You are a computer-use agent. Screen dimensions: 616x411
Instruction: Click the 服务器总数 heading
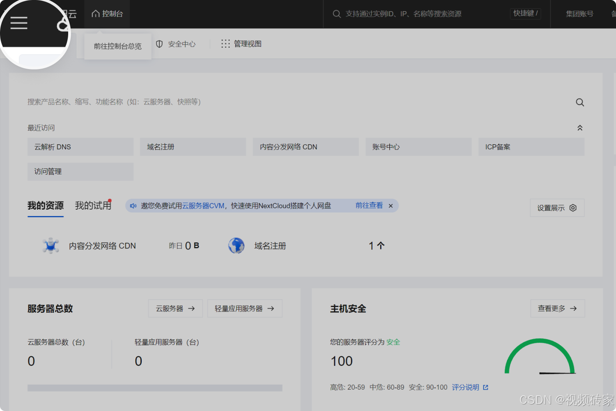(50, 309)
